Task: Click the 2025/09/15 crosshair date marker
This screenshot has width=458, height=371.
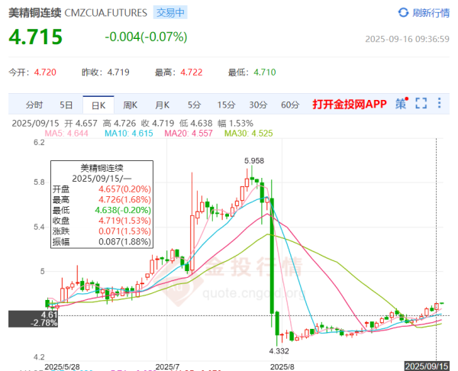Action: [427, 366]
